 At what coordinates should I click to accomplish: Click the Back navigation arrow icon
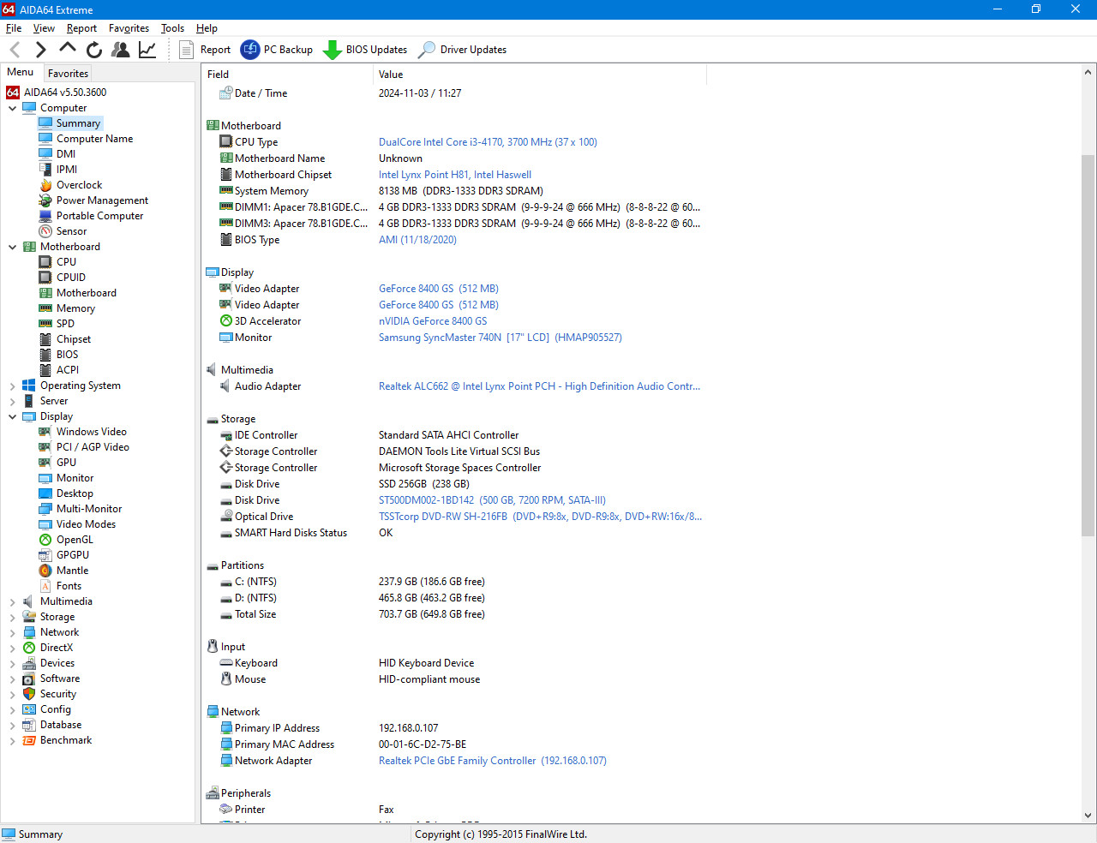point(15,50)
